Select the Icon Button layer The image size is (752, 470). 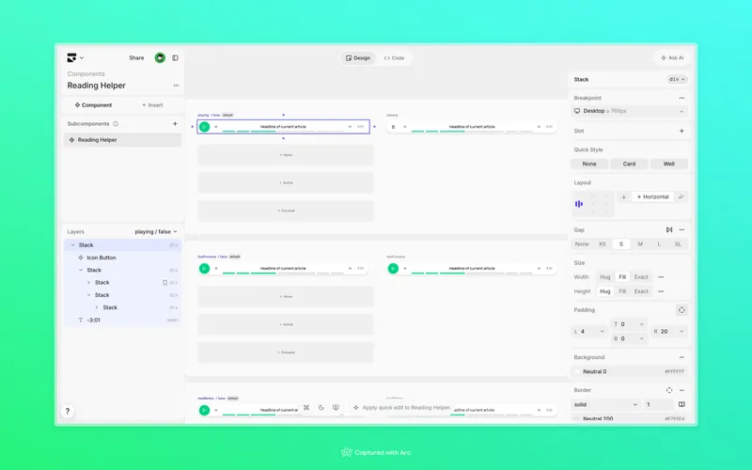click(123, 258)
